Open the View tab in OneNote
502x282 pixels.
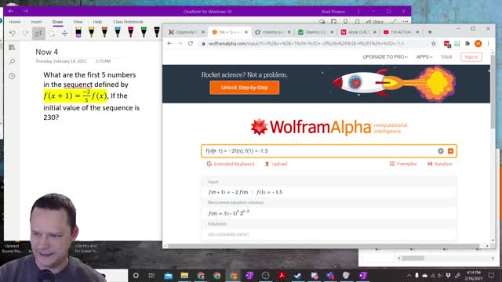pyautogui.click(x=78, y=22)
